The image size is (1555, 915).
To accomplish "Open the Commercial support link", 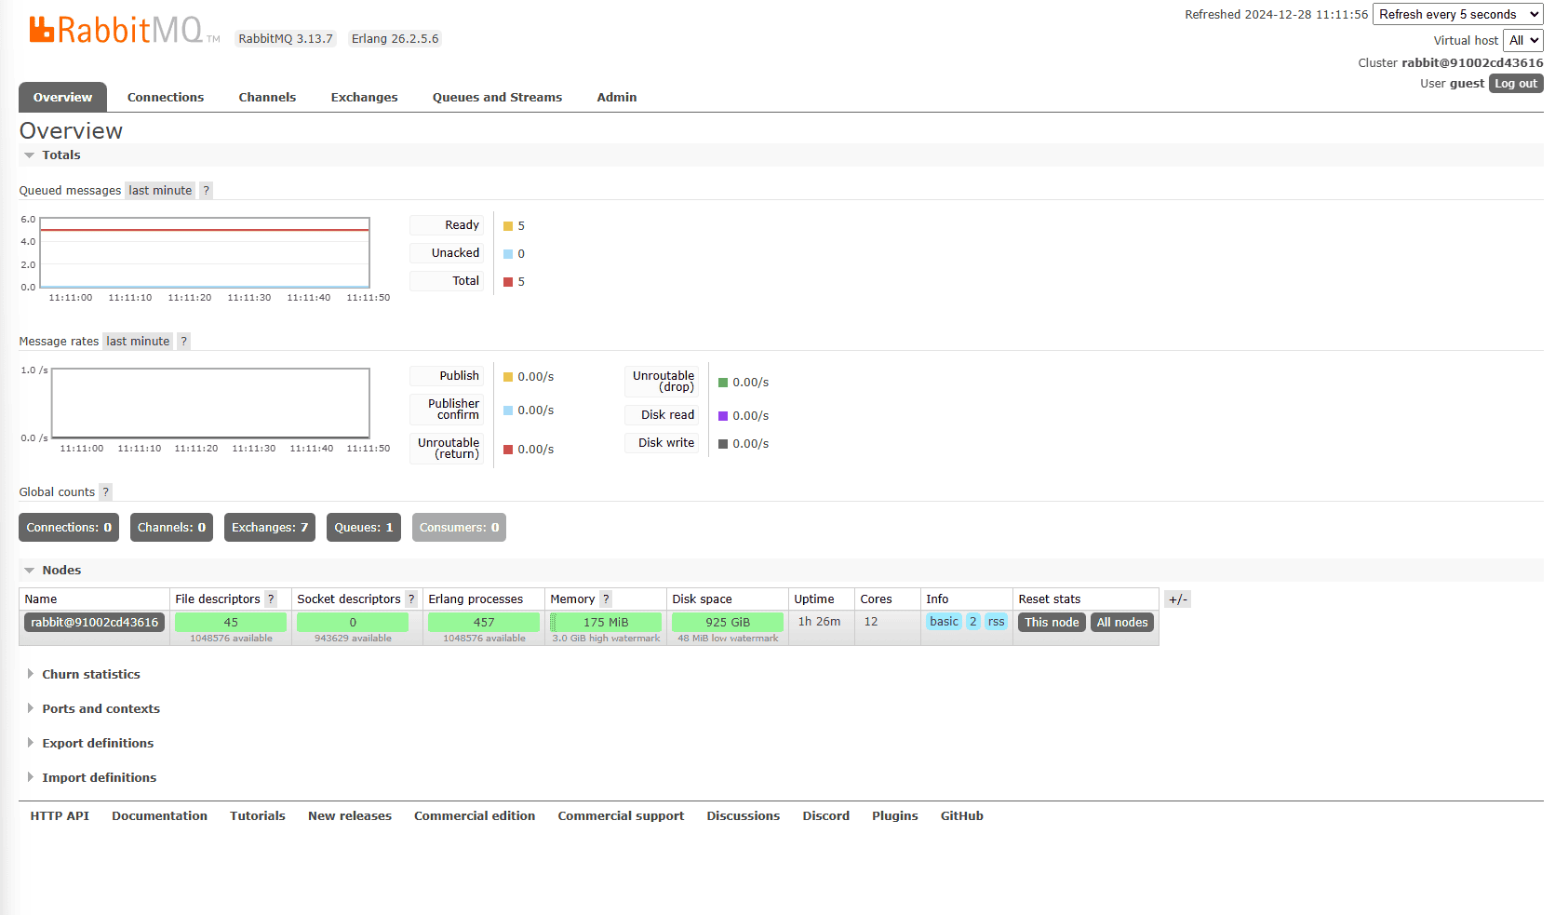I will [x=621, y=815].
